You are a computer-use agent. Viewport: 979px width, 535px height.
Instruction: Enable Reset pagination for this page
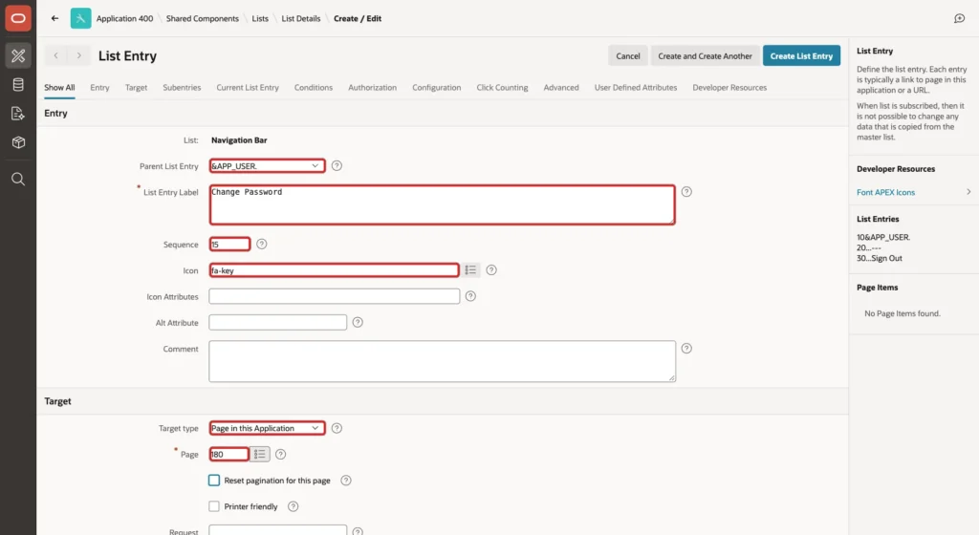pyautogui.click(x=214, y=481)
